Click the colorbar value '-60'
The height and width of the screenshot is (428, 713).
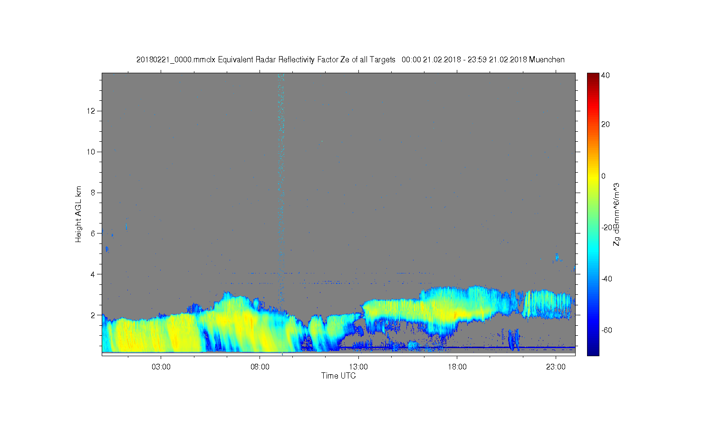click(607, 330)
